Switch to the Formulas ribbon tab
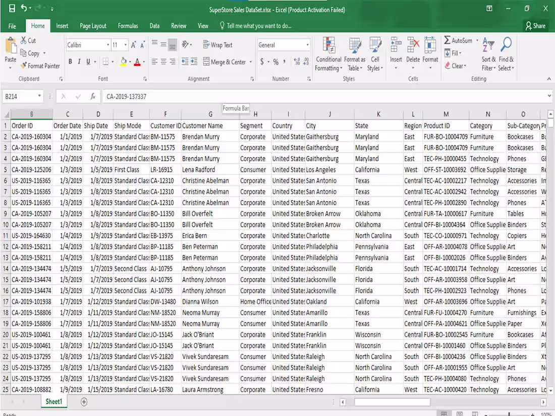 coord(128,26)
